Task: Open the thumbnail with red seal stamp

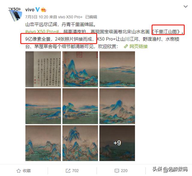Action: pyautogui.click(x=80, y=69)
